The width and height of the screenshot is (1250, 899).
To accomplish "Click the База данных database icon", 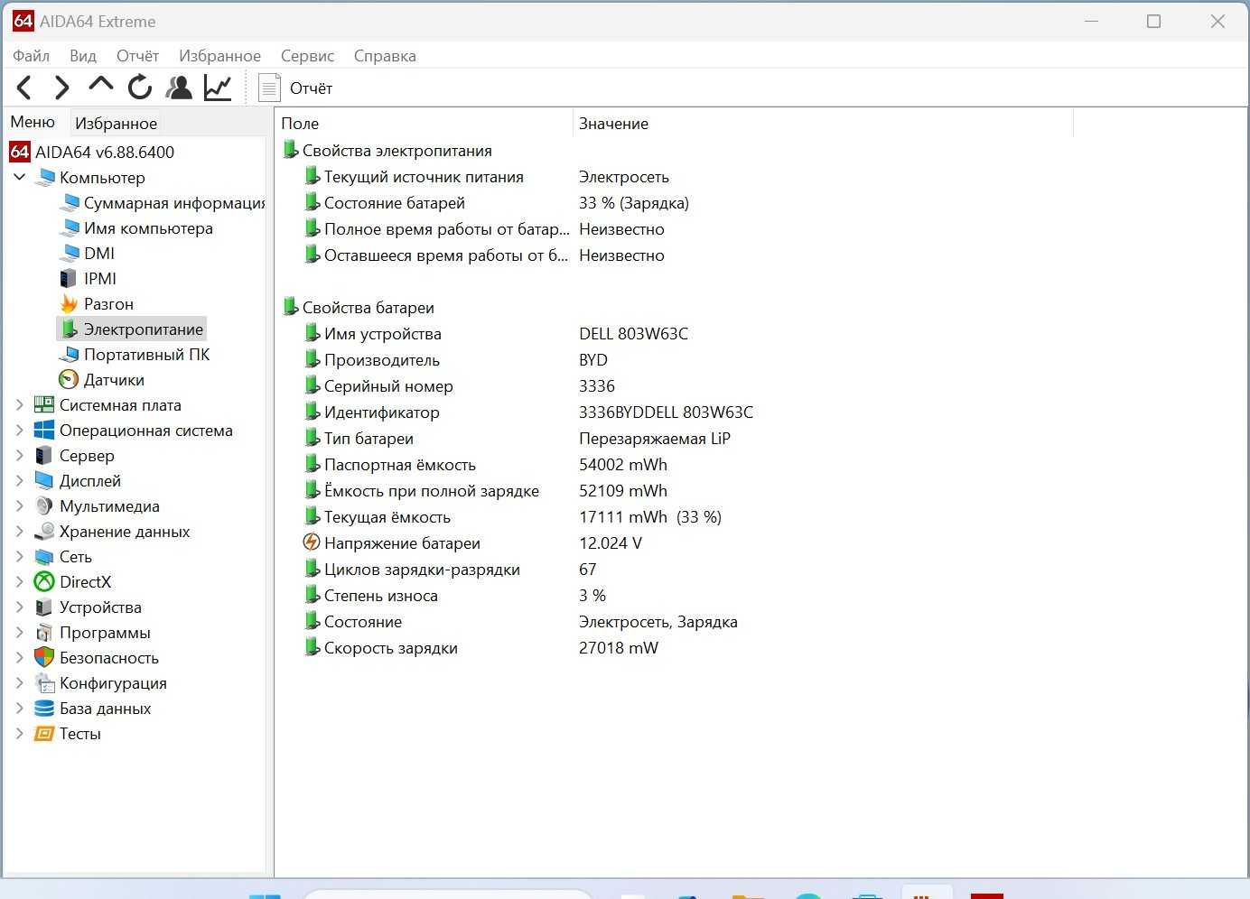I will click(44, 709).
